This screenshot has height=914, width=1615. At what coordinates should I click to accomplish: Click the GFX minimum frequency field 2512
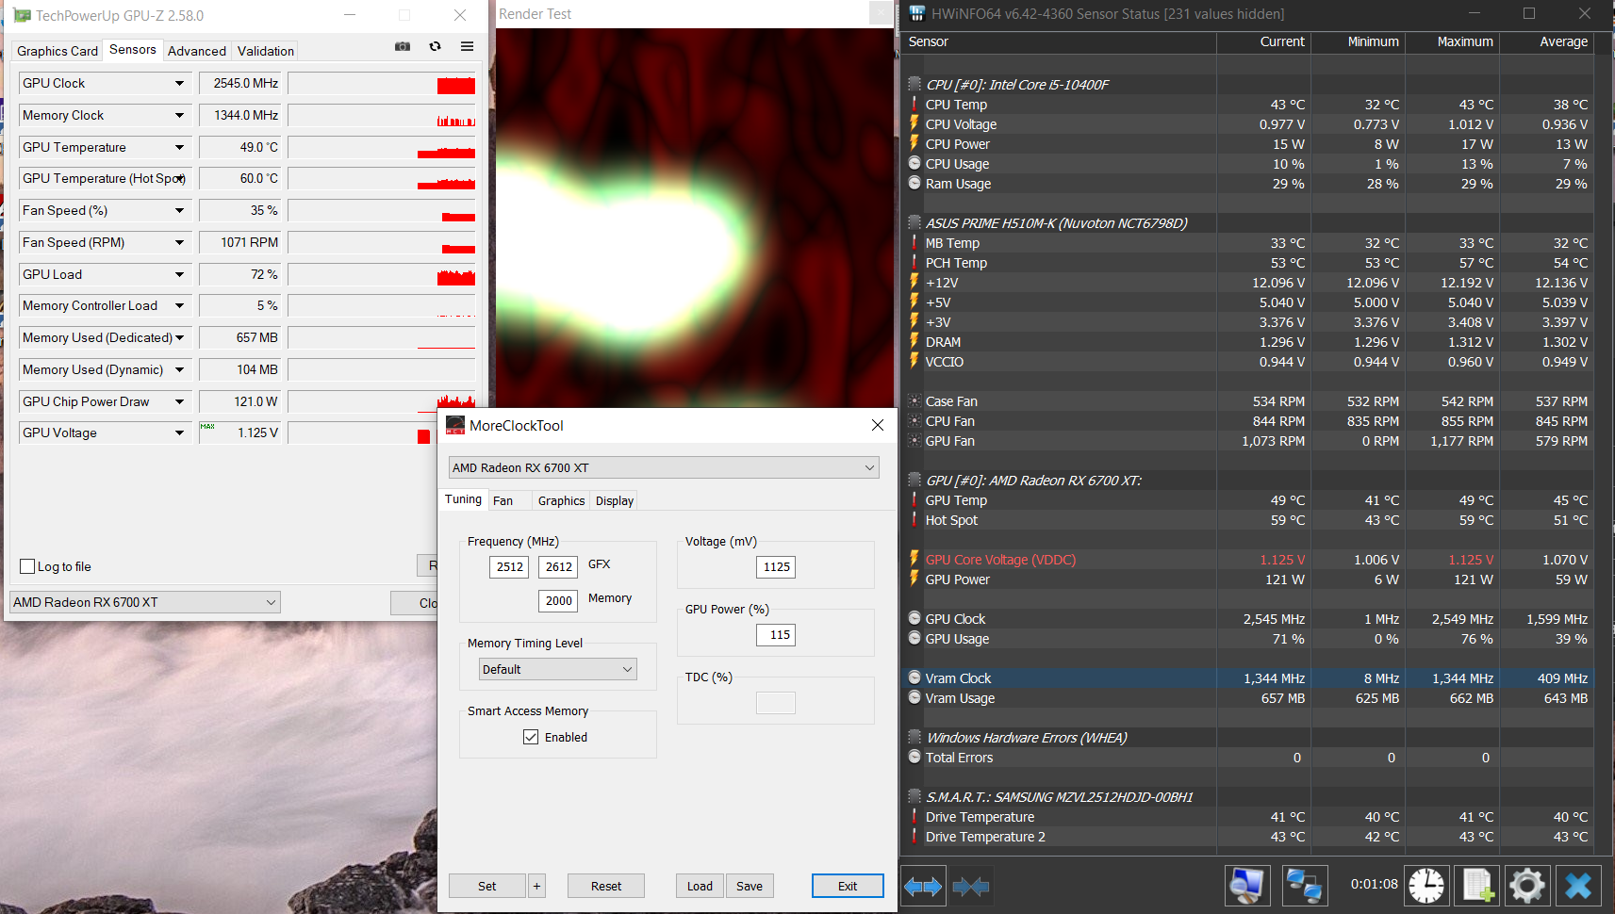point(509,566)
